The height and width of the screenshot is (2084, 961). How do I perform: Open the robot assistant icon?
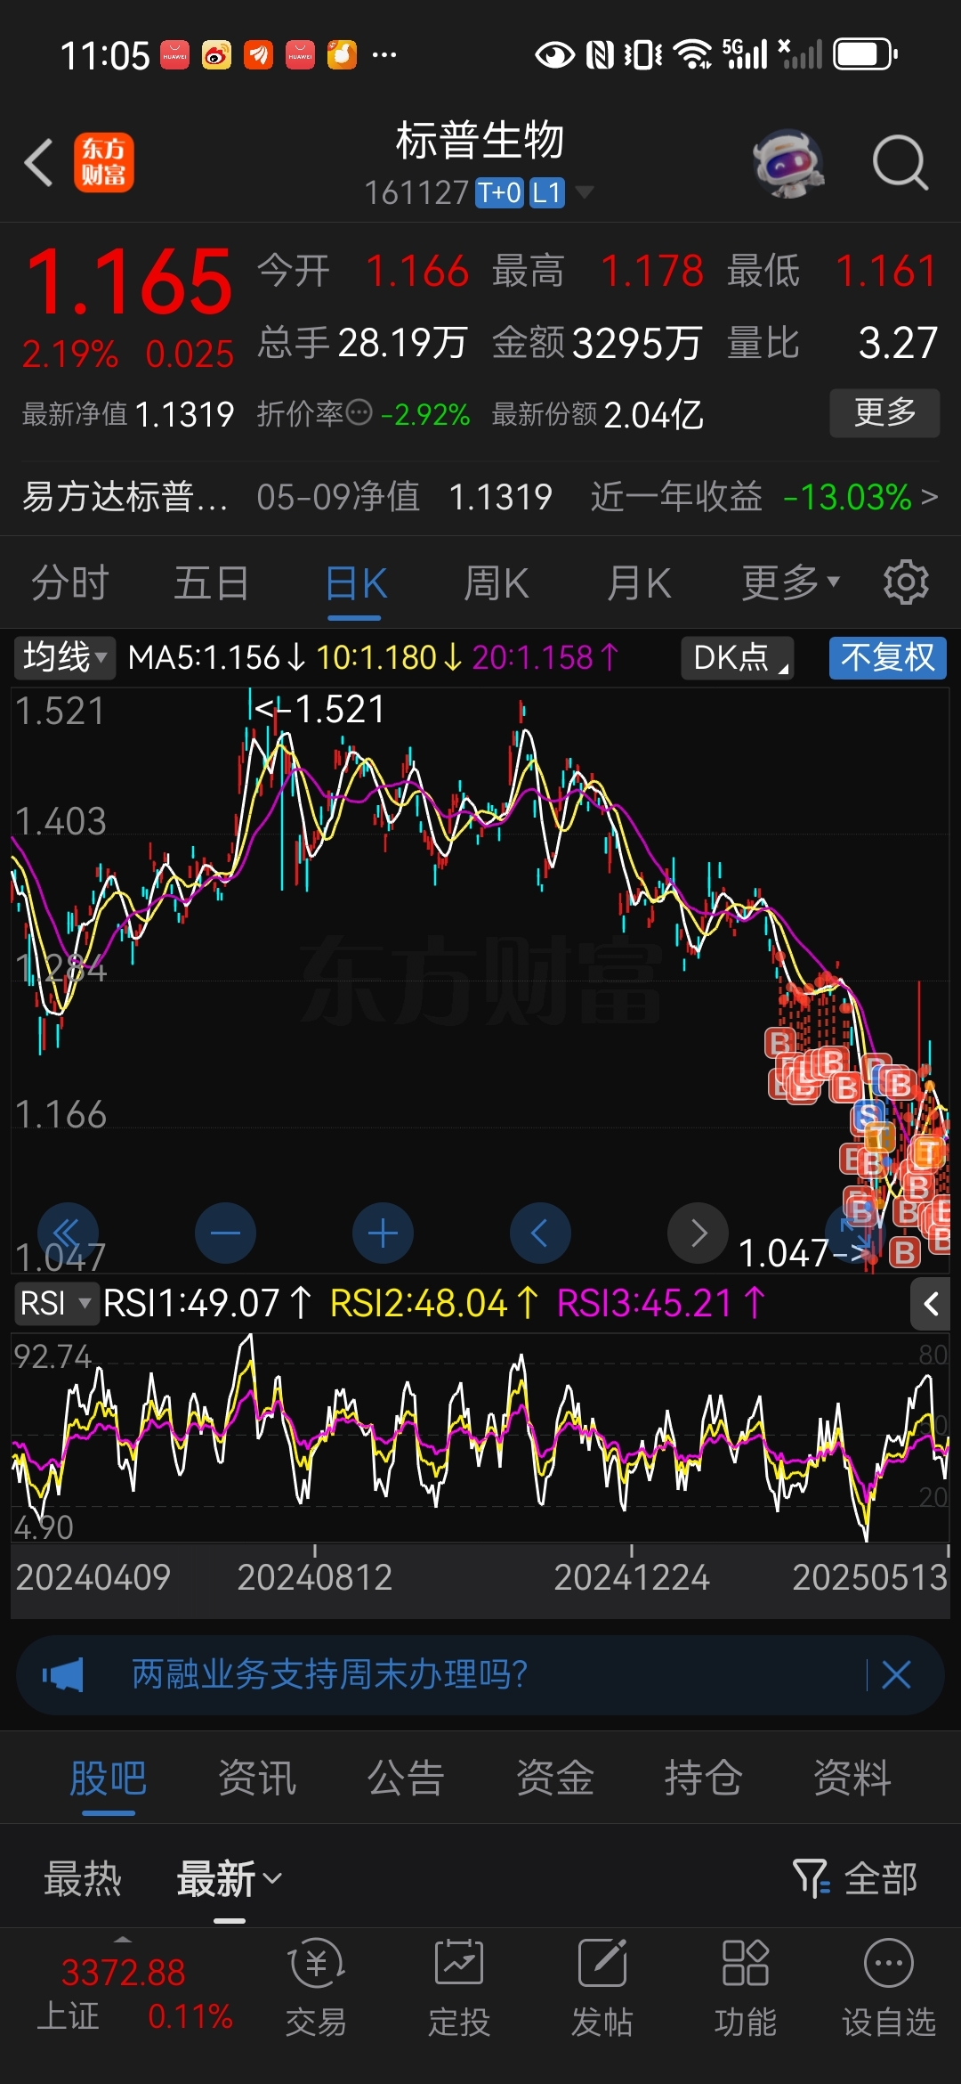point(788,164)
